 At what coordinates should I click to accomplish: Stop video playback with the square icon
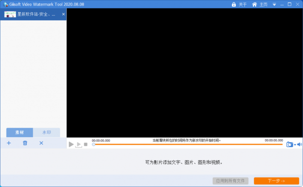coord(86,144)
